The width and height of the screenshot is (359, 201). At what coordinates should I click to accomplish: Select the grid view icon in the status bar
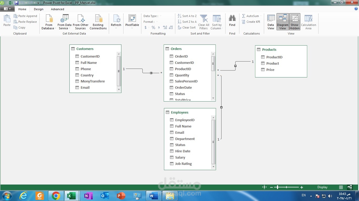click(341, 187)
